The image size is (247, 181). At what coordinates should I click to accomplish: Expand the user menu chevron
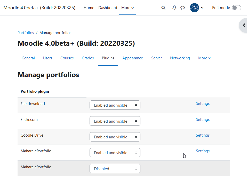tap(202, 8)
